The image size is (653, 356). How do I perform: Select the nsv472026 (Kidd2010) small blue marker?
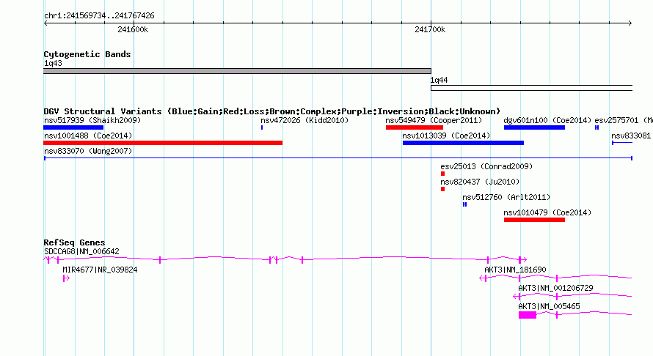pyautogui.click(x=262, y=127)
